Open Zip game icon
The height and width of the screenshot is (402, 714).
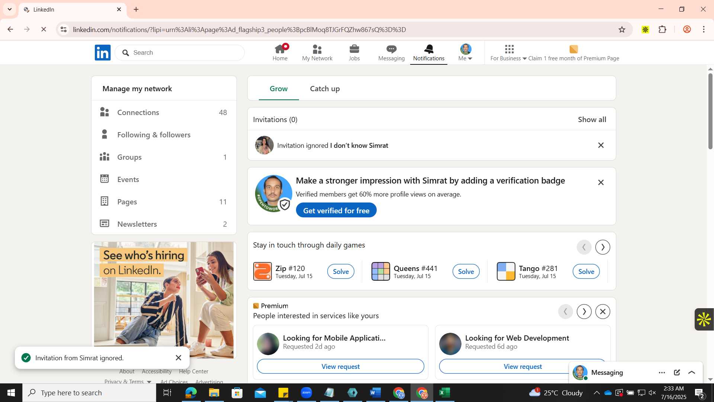(263, 271)
